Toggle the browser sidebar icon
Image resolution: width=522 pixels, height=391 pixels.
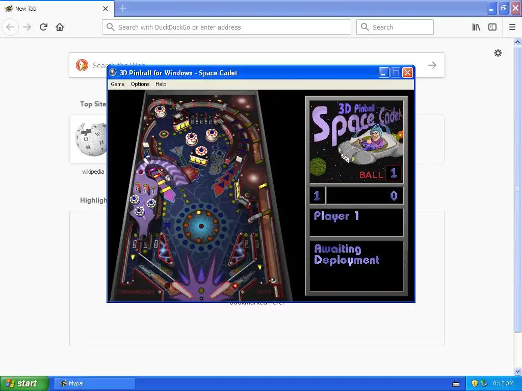tap(492, 27)
